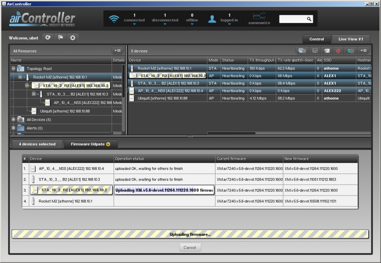Click STA_10_3__B2 device icon in tree
The image size is (381, 263).
pyautogui.click(x=41, y=94)
